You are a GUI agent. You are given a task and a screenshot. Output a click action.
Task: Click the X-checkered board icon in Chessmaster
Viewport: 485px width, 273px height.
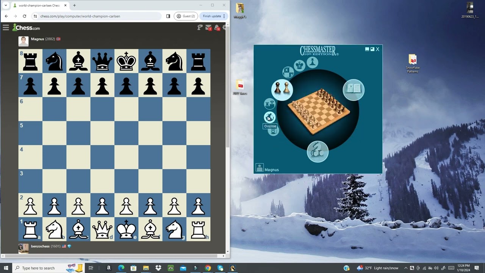(288, 72)
